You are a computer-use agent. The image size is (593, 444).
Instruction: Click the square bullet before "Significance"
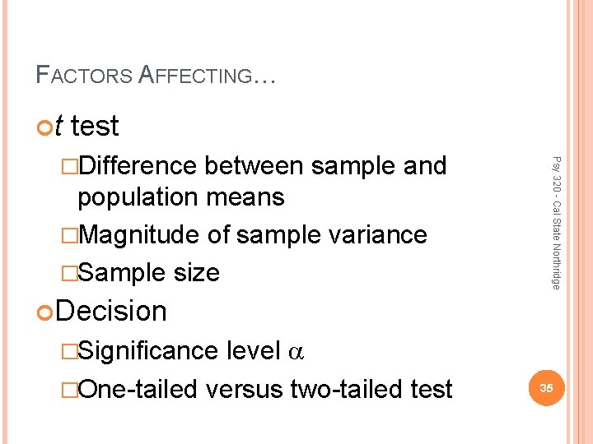coord(69,352)
